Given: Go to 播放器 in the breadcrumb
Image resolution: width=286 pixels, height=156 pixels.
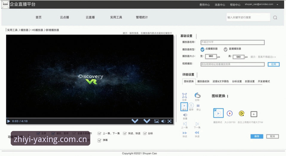Looking at the screenshot, I should (24, 30).
